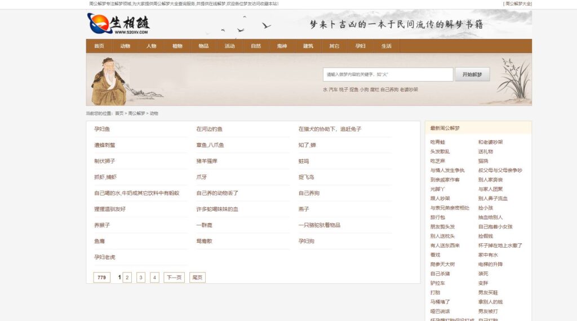Click the site logo 一生相随
577x321 pixels.
pos(118,24)
